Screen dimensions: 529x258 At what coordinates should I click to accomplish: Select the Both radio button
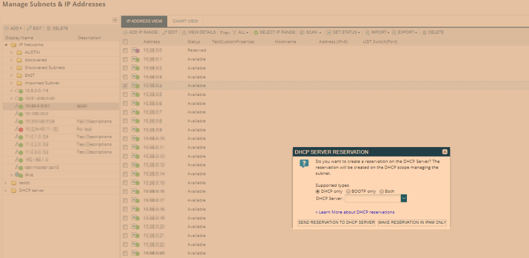point(382,191)
